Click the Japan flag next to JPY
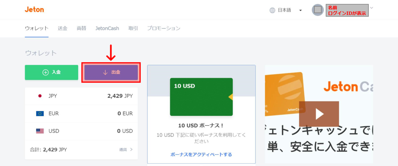This screenshot has width=398, height=166. point(40,96)
